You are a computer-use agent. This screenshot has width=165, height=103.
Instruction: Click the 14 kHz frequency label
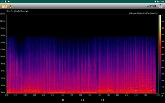(x=2, y=43)
